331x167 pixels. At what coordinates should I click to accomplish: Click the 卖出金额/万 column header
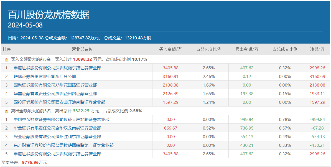click(247, 49)
